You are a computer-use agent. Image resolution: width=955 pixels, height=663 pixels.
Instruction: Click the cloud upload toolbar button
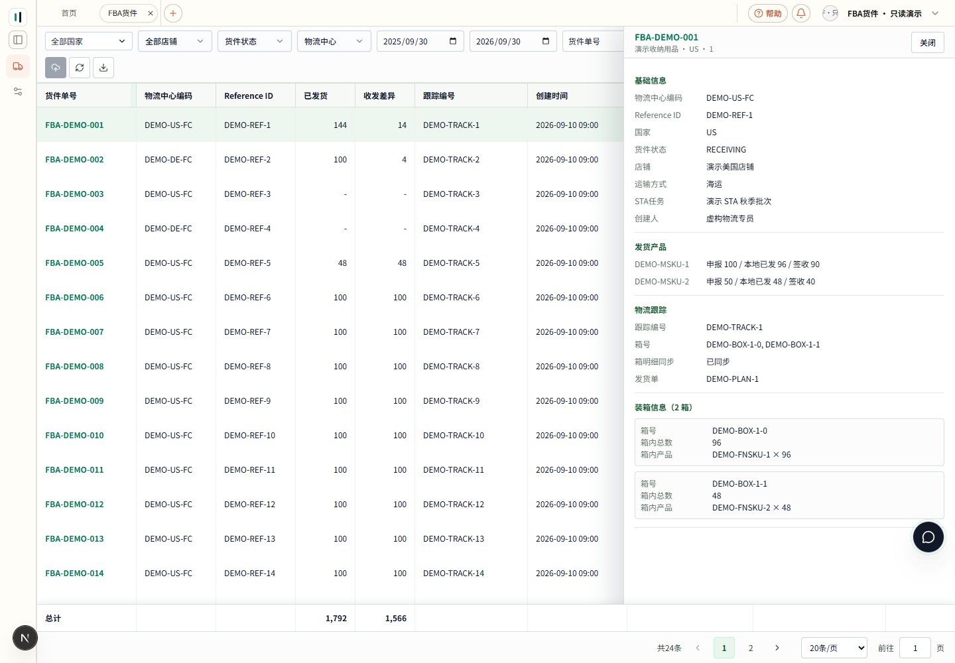coord(56,68)
